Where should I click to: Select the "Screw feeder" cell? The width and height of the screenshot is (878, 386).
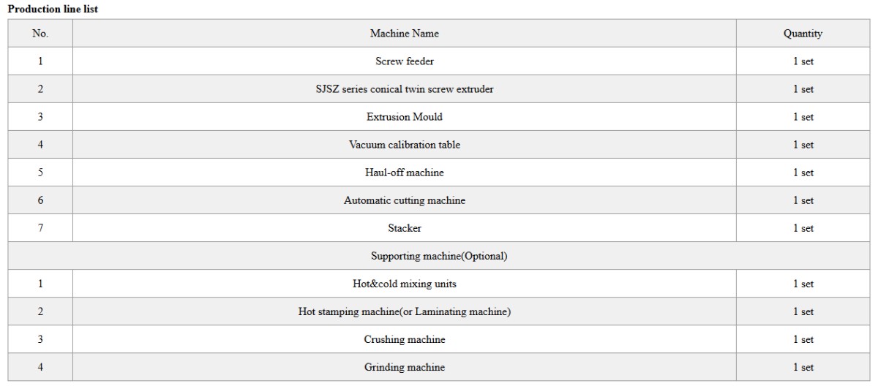pos(405,61)
